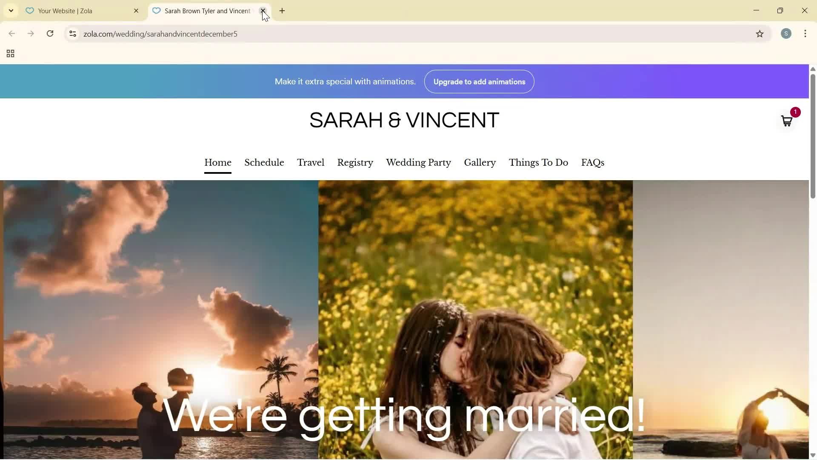Open the Registry page
Screen dimensions: 817x460
[355, 162]
